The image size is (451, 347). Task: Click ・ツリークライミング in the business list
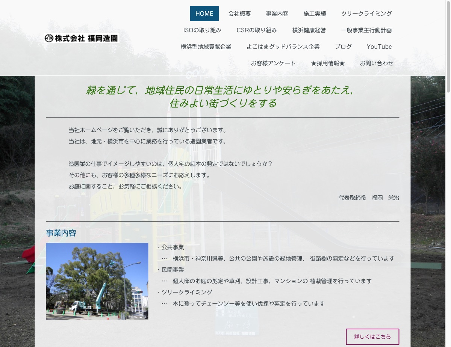[184, 292]
